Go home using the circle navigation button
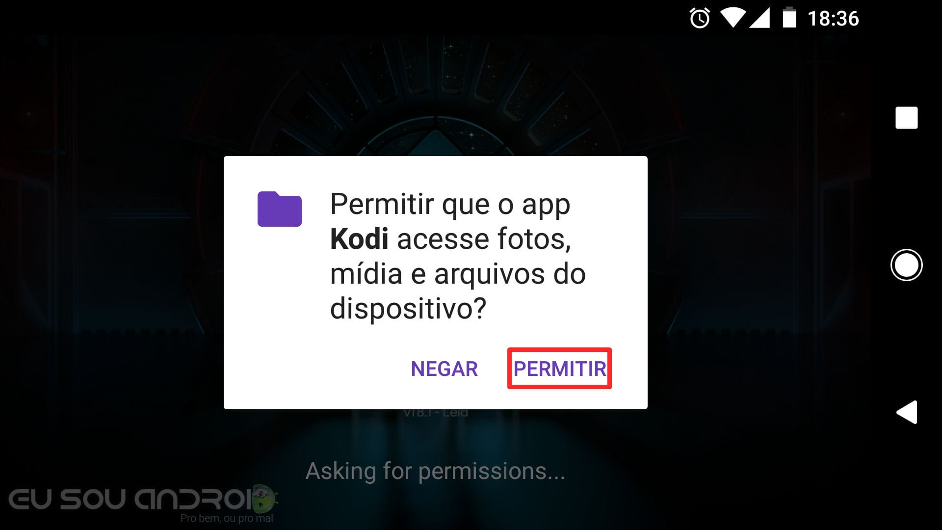 point(906,265)
